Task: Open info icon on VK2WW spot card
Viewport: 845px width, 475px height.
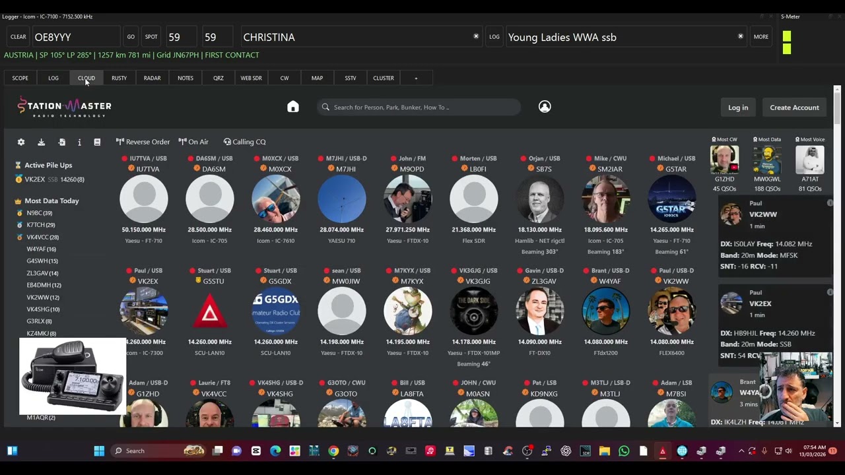Action: click(x=830, y=203)
